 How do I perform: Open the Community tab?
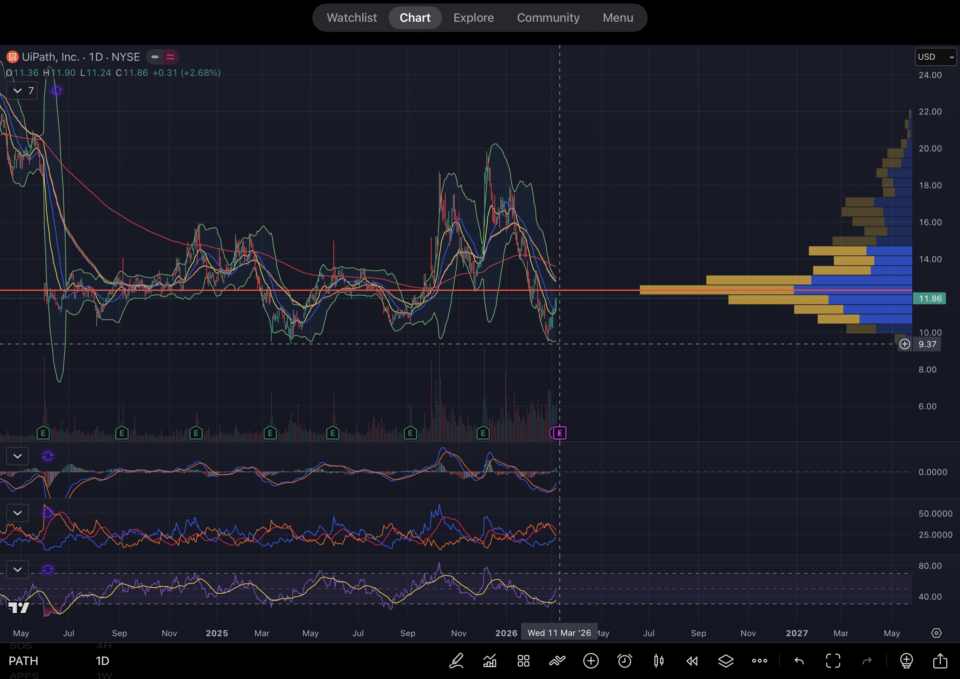pos(548,18)
